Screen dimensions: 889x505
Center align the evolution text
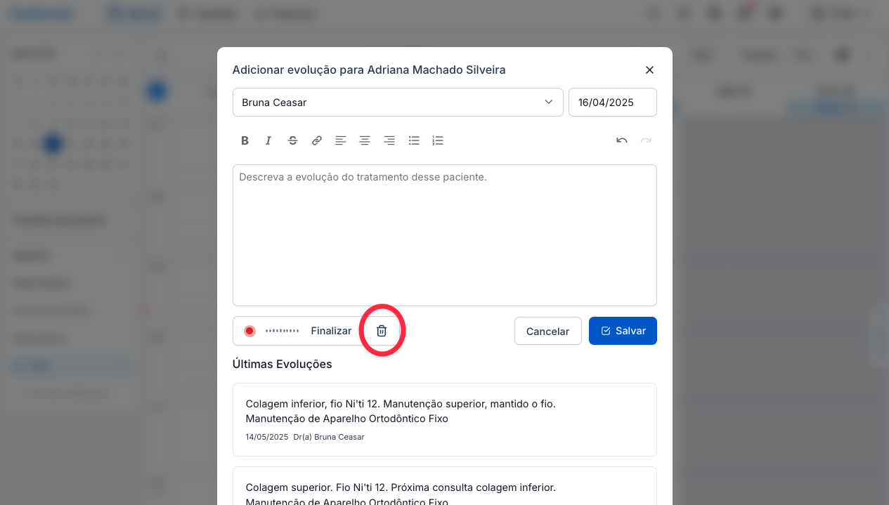point(365,140)
